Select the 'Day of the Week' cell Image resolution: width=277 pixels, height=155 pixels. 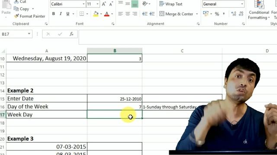point(47,106)
